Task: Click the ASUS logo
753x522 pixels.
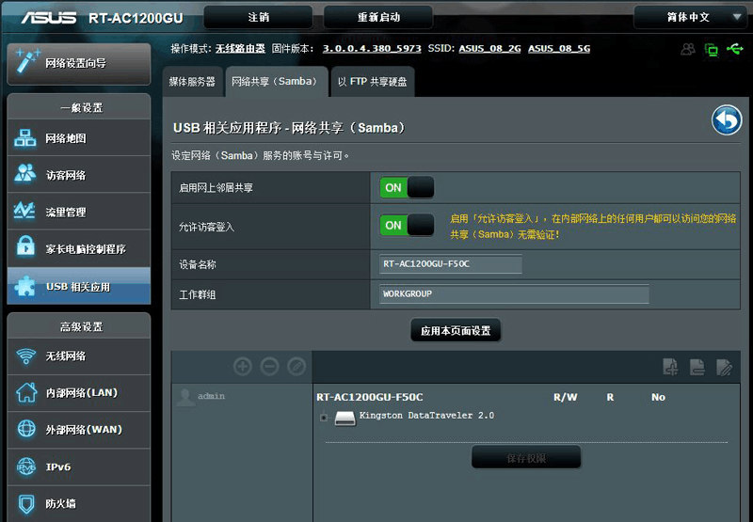Action: pos(49,18)
